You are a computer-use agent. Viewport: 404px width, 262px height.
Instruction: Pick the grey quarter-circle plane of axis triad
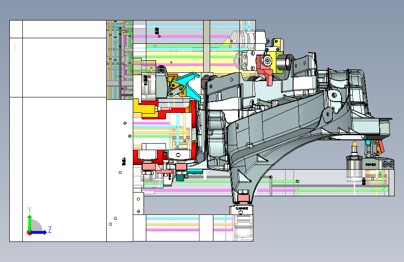36,226
